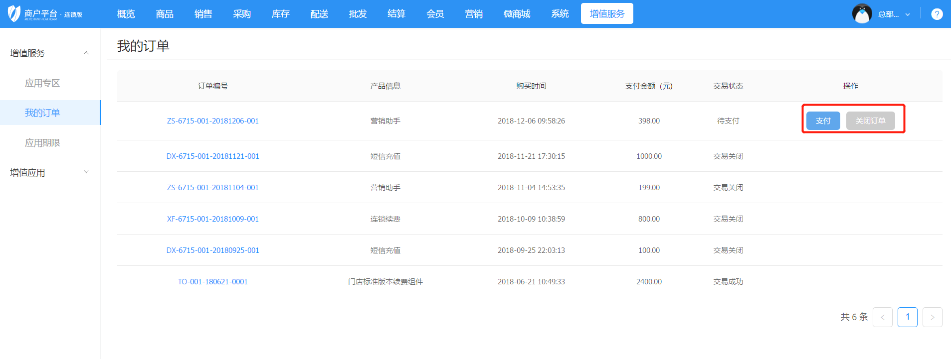Collapse the 增值服务 sidebar section
Image resolution: width=951 pixels, height=359 pixels.
(x=86, y=53)
